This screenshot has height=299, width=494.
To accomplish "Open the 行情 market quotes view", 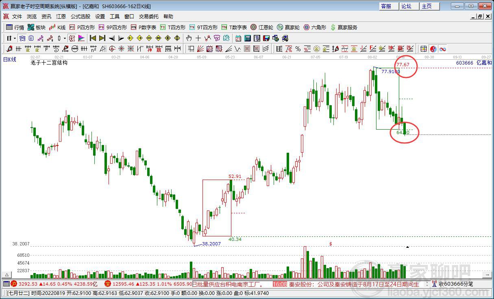I will pyautogui.click(x=15, y=27).
